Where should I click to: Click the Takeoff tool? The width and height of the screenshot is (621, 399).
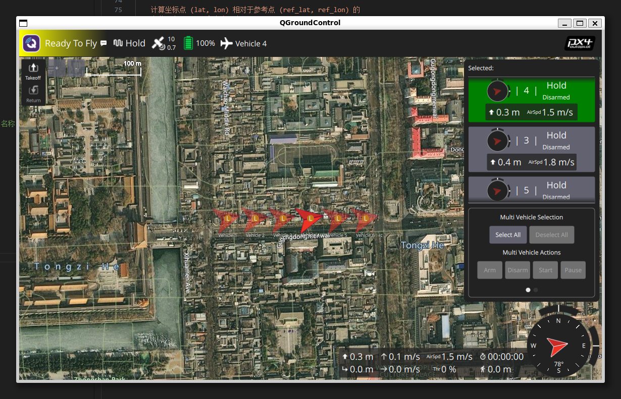[x=33, y=71]
